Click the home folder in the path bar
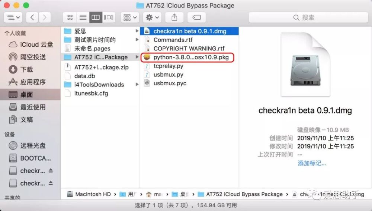 [154, 194]
